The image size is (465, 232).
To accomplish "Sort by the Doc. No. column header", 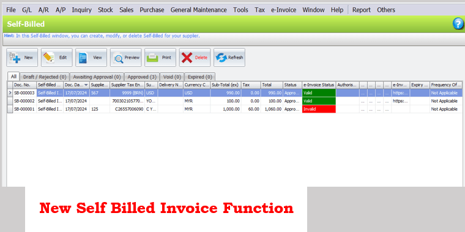I will pos(24,85).
